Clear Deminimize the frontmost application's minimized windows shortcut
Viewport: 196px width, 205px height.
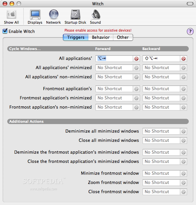click(x=183, y=152)
